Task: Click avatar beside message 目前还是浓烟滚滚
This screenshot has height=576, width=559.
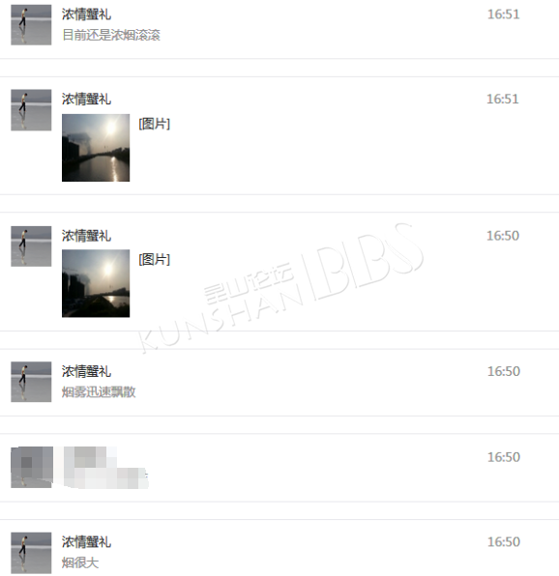Action: (x=31, y=25)
